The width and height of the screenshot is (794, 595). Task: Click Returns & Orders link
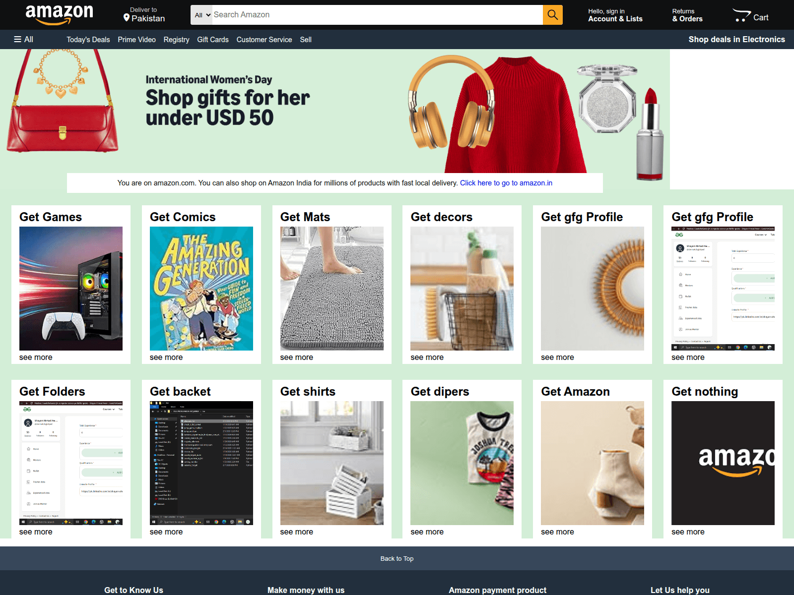[687, 15]
